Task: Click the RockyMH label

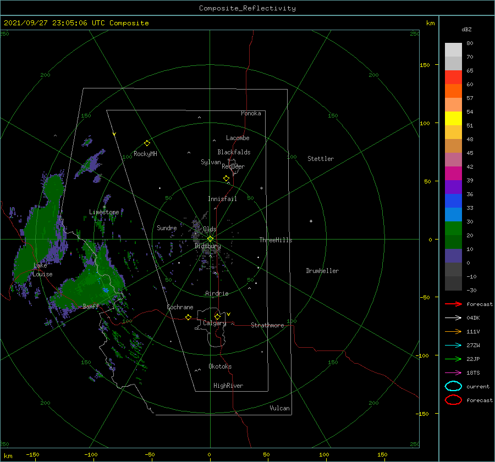Action: (x=145, y=154)
